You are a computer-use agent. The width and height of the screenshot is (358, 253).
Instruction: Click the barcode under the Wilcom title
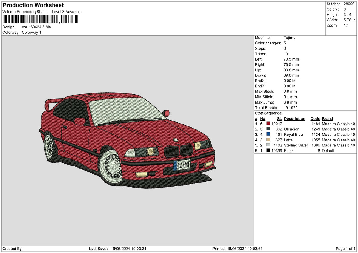coord(40,19)
